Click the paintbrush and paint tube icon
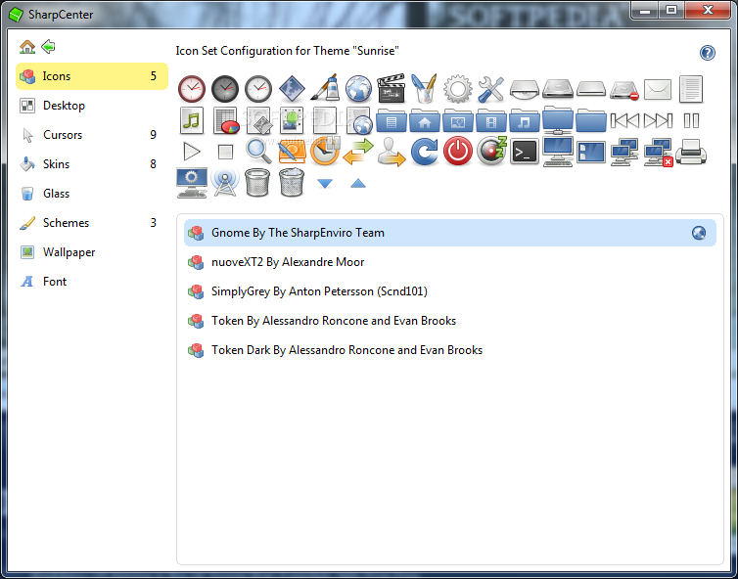738x579 pixels. [325, 88]
